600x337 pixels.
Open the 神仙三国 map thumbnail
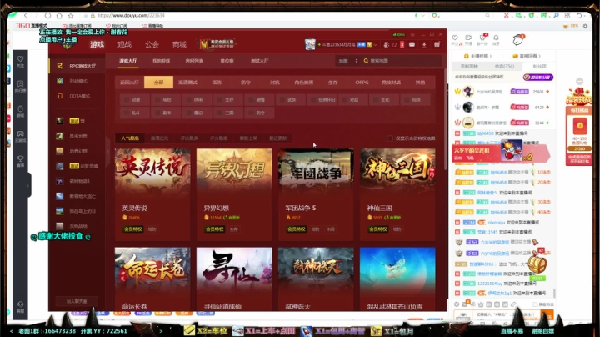click(397, 171)
